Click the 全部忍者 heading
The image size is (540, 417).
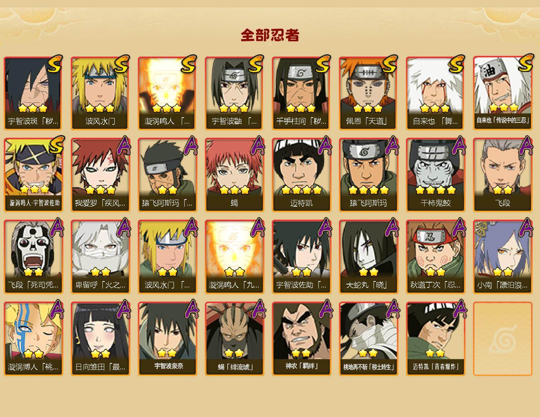click(x=270, y=35)
